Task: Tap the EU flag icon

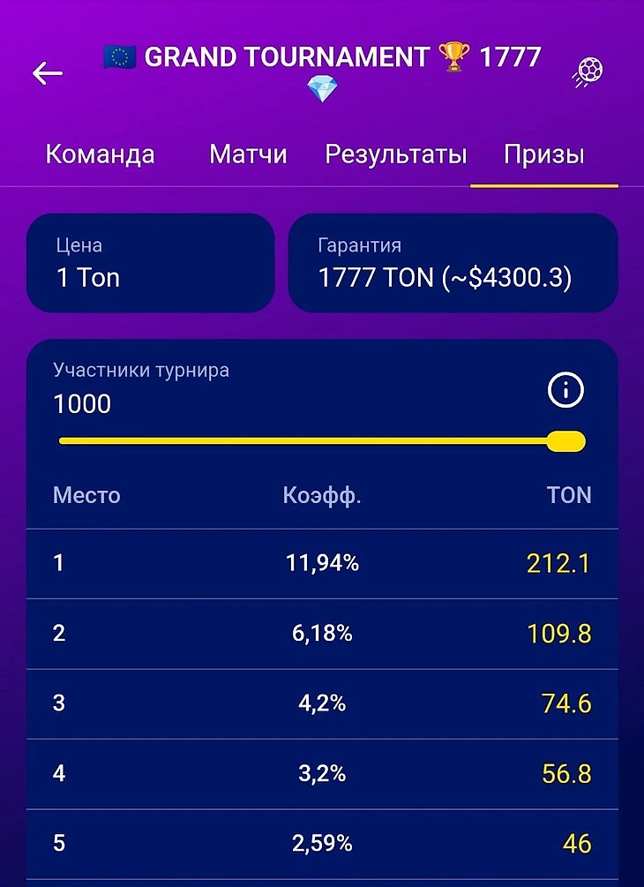Action: pos(120,57)
